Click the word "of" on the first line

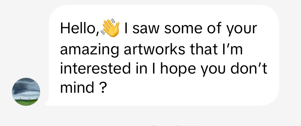coord(214,28)
